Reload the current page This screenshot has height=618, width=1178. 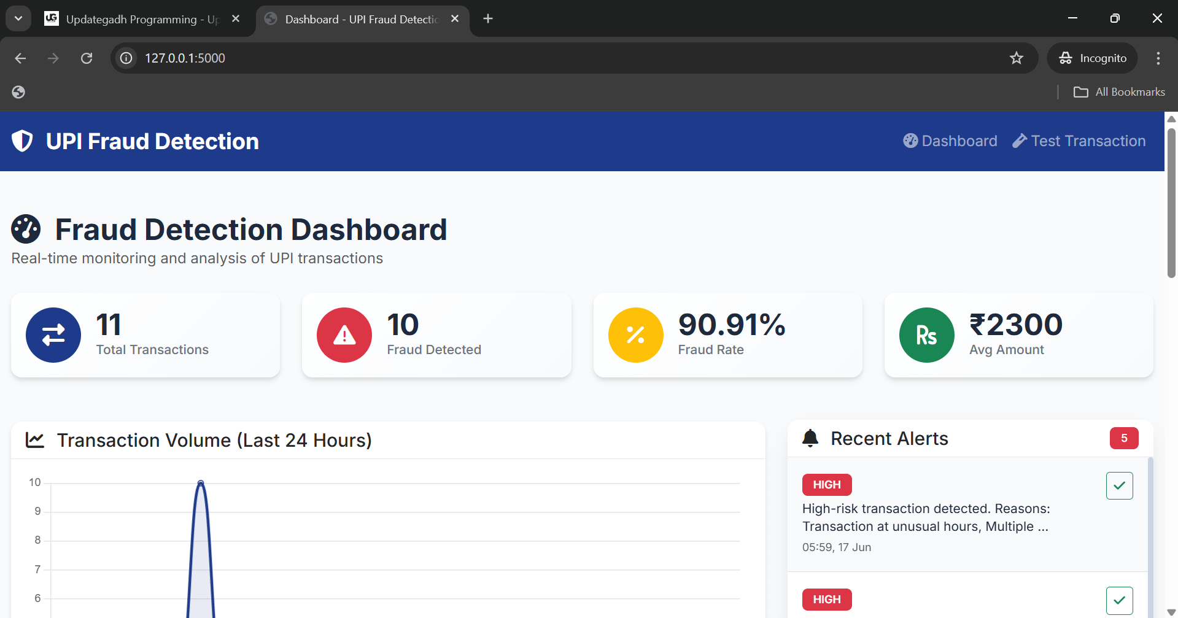click(87, 58)
